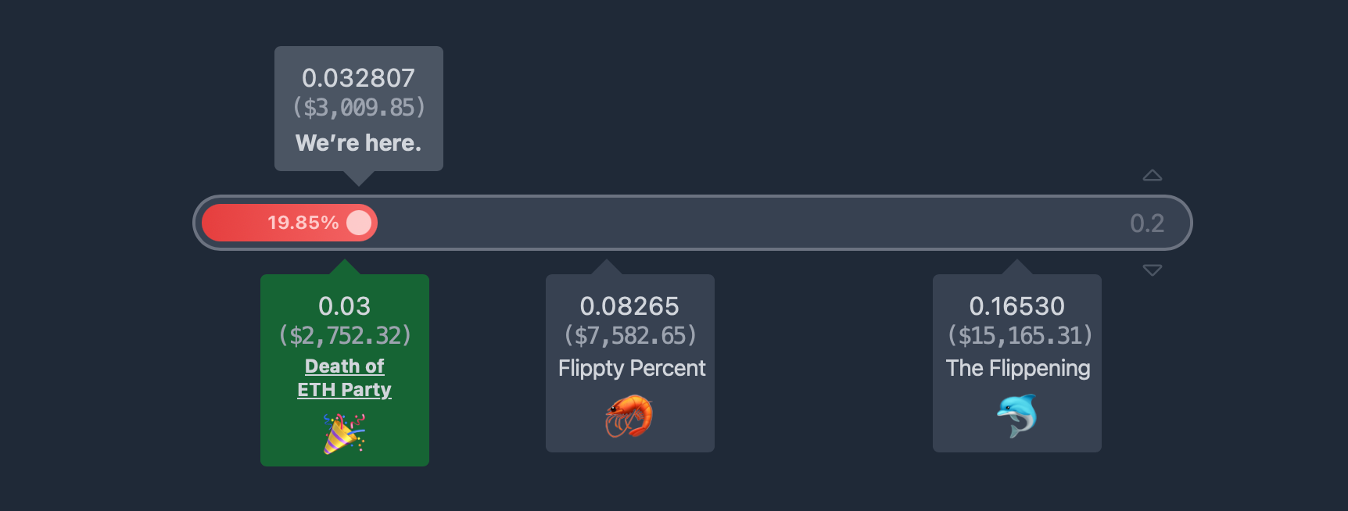Click the 0.16530 ratio milestone value
Screen dimensions: 1348x511
pyautogui.click(x=1016, y=306)
